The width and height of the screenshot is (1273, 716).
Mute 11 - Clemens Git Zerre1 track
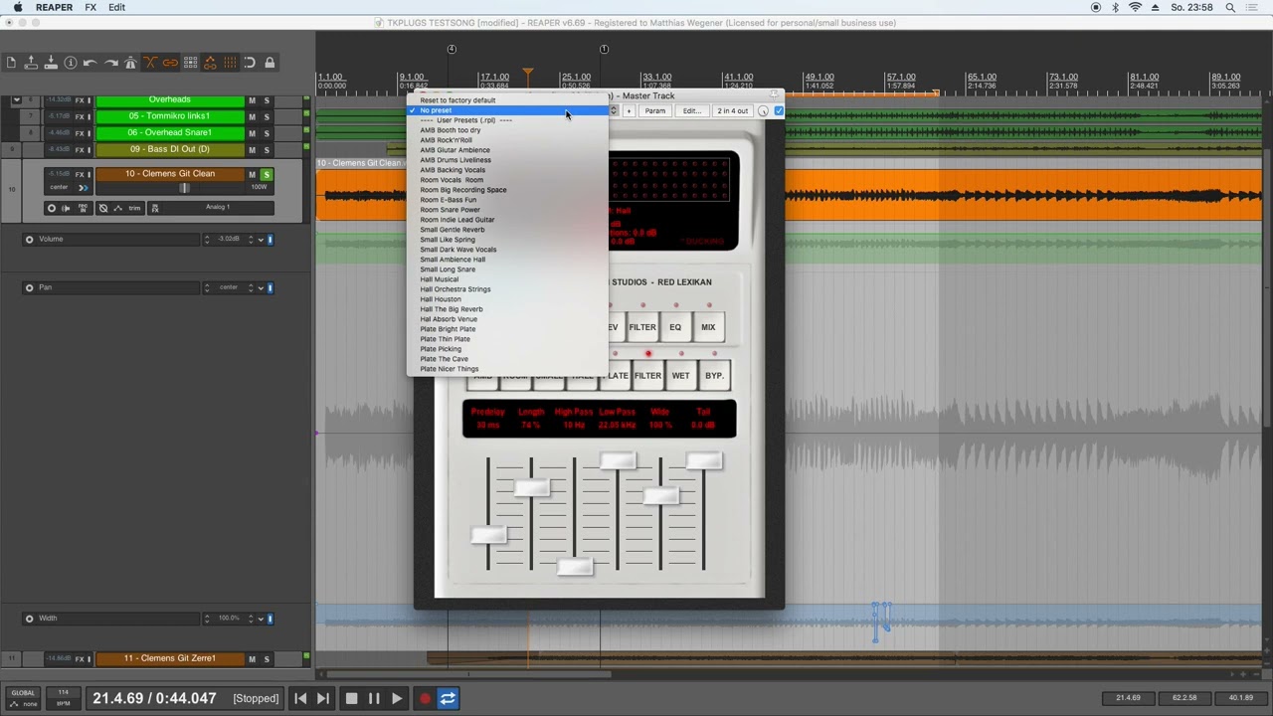click(252, 659)
